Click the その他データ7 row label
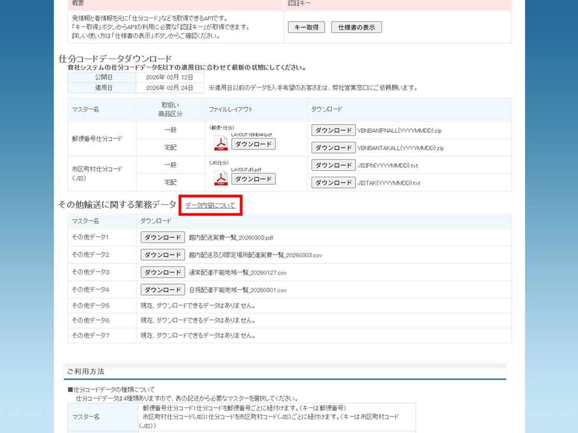 point(90,335)
